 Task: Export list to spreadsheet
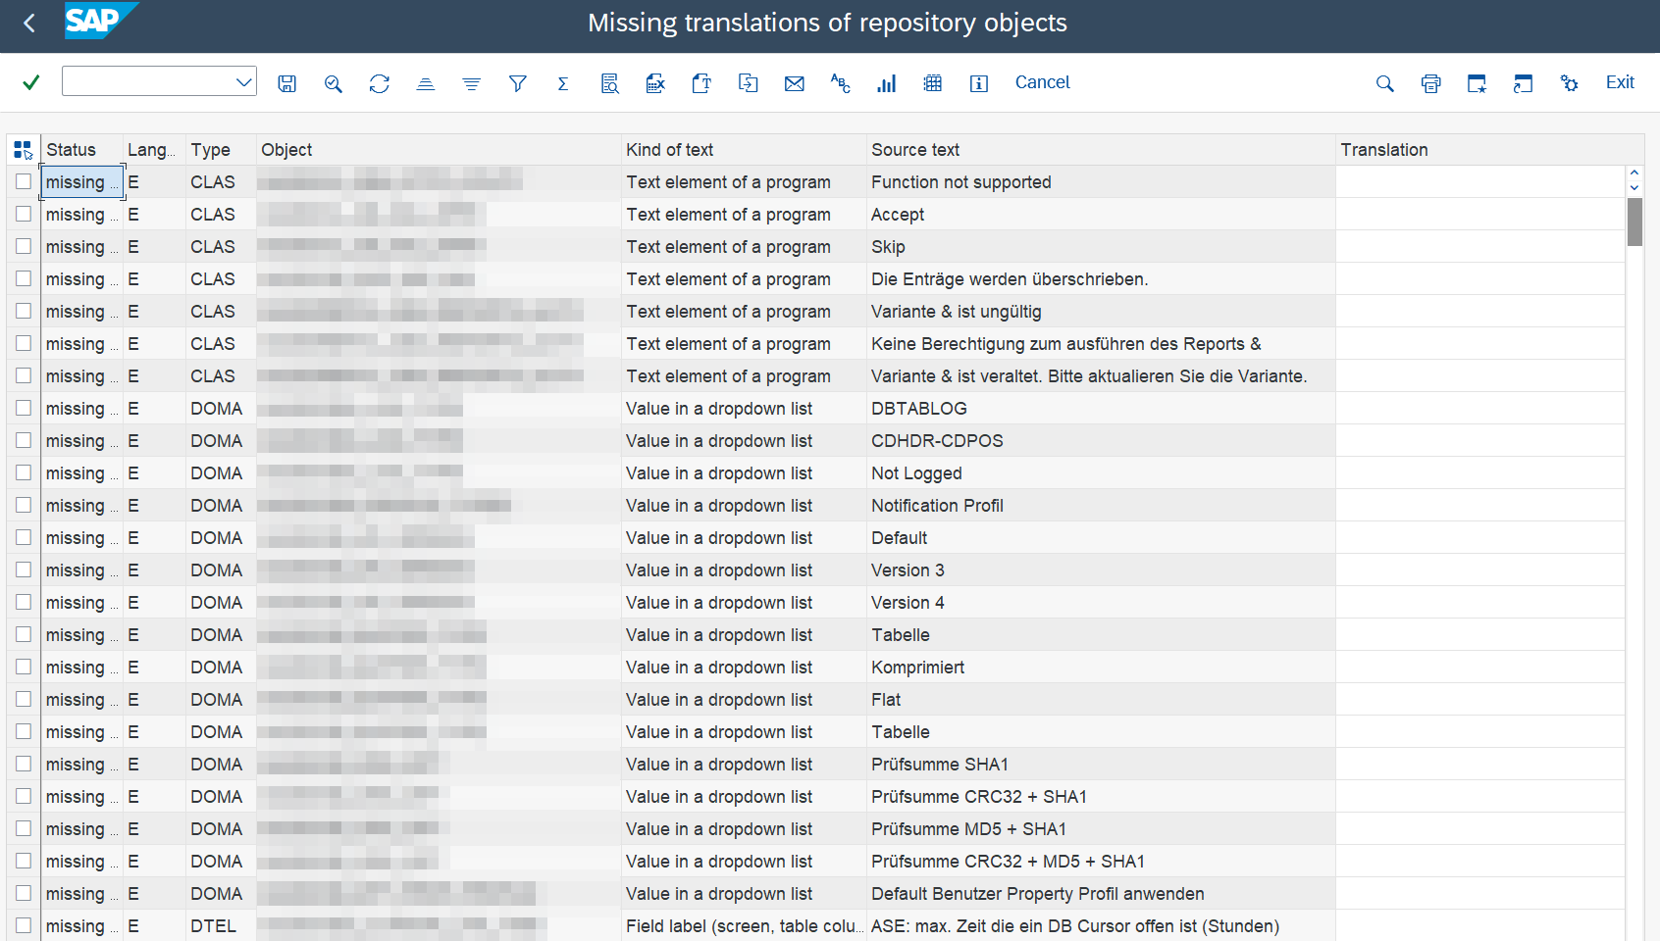point(655,83)
